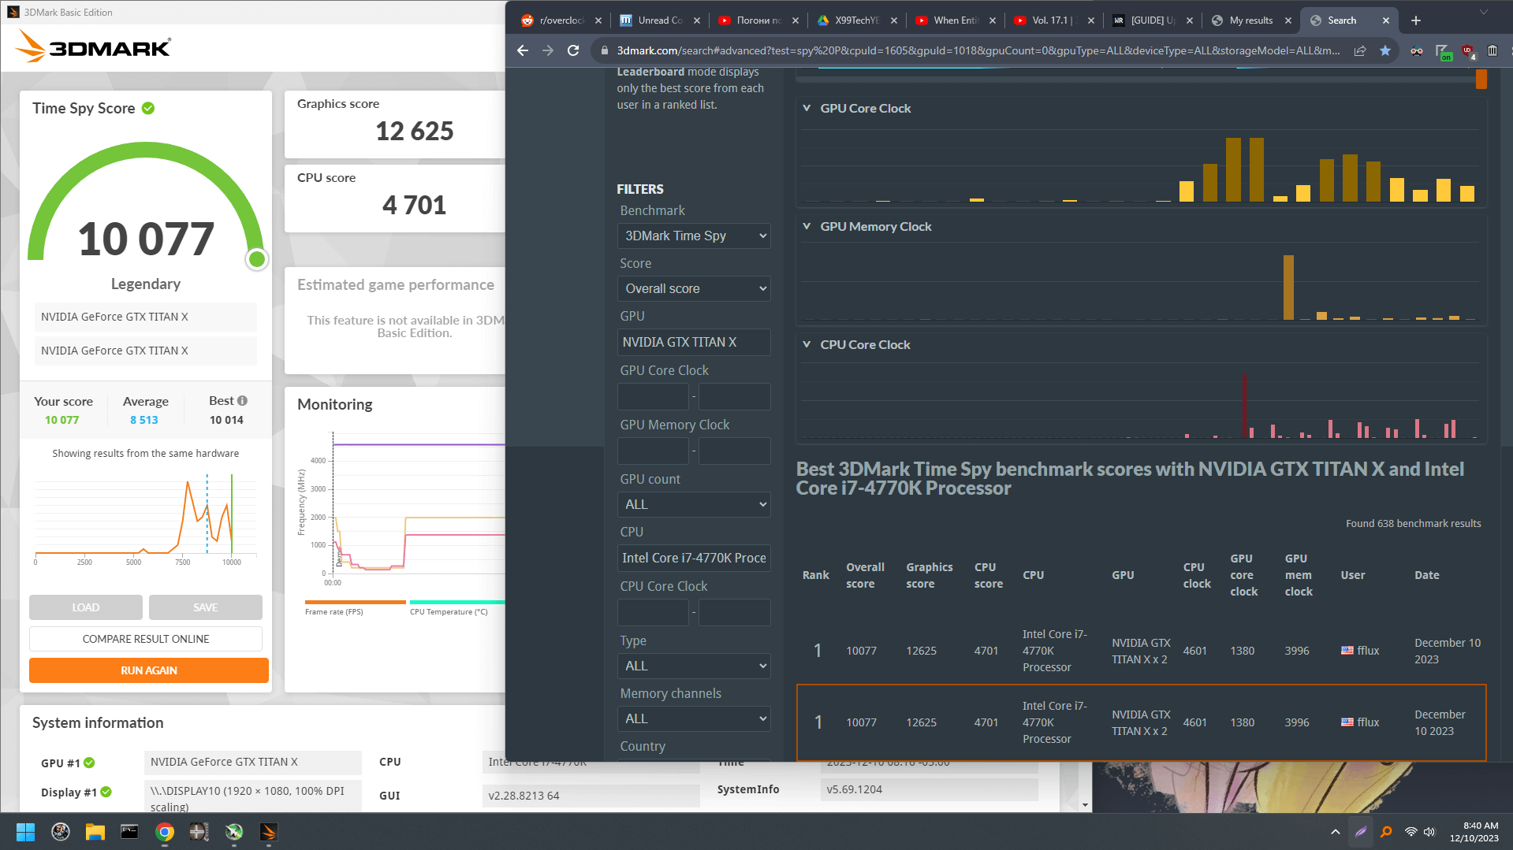Open the Type filter dropdown

pyautogui.click(x=694, y=666)
